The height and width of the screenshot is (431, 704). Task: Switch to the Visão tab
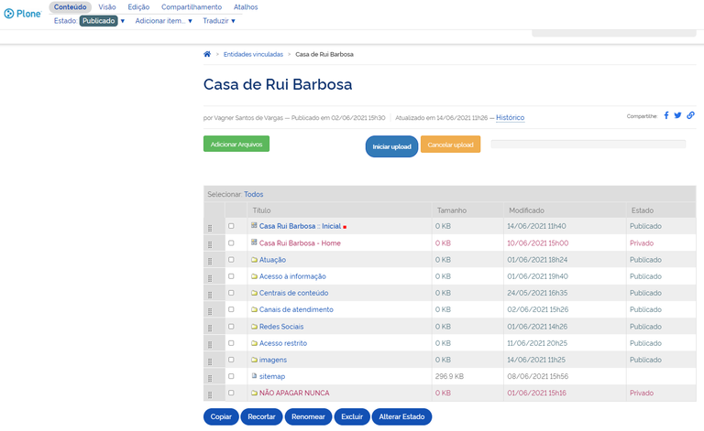[x=107, y=7]
